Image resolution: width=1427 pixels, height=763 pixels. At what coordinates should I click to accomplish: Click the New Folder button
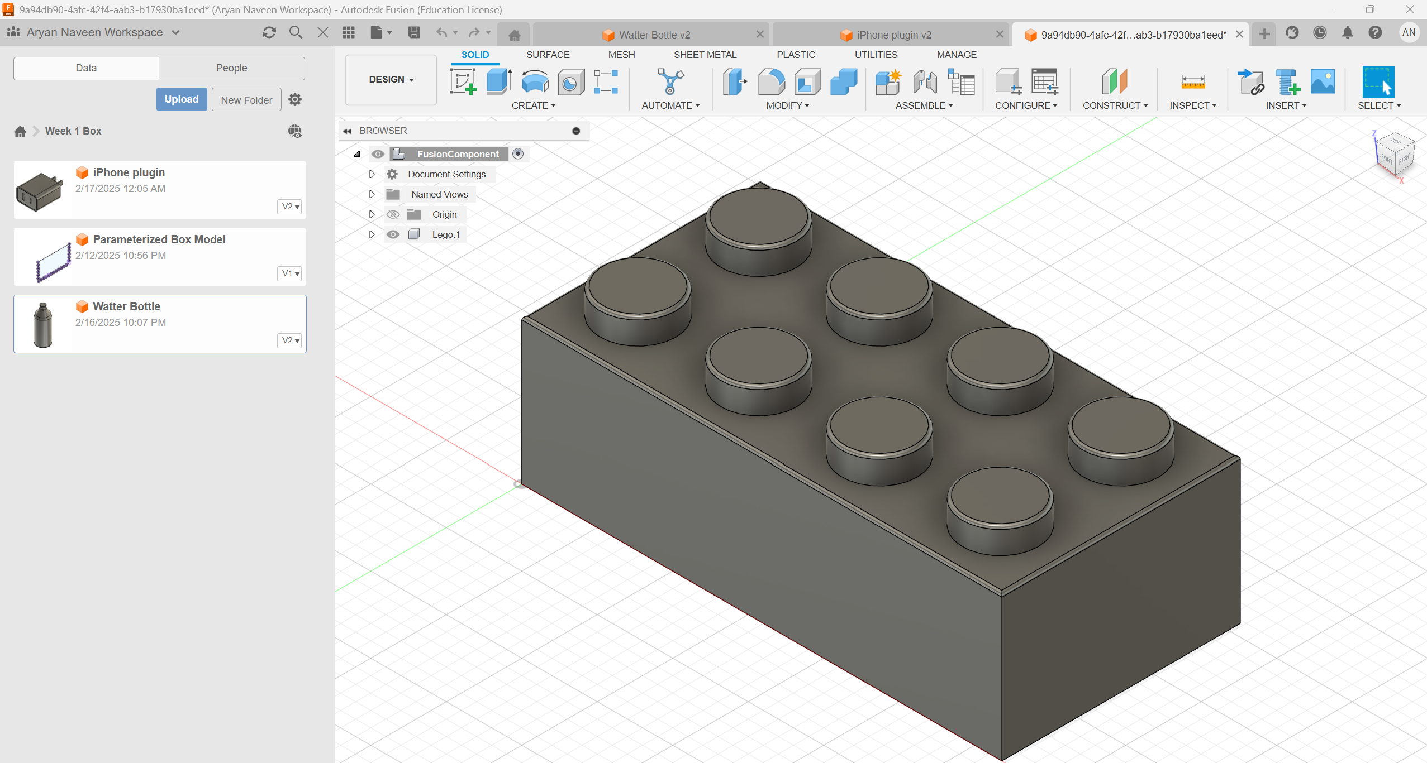tap(246, 100)
